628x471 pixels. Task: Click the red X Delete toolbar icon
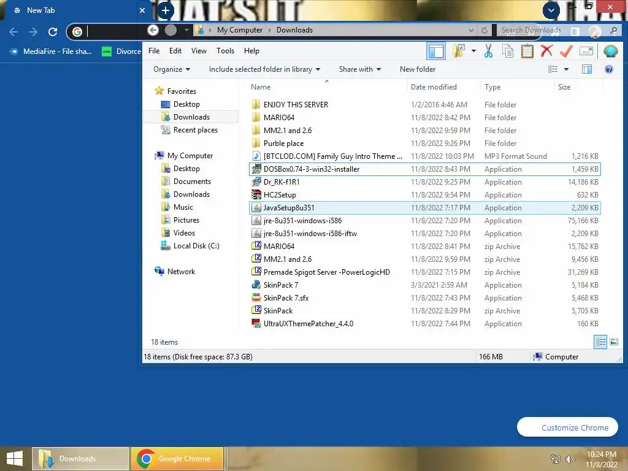[546, 51]
